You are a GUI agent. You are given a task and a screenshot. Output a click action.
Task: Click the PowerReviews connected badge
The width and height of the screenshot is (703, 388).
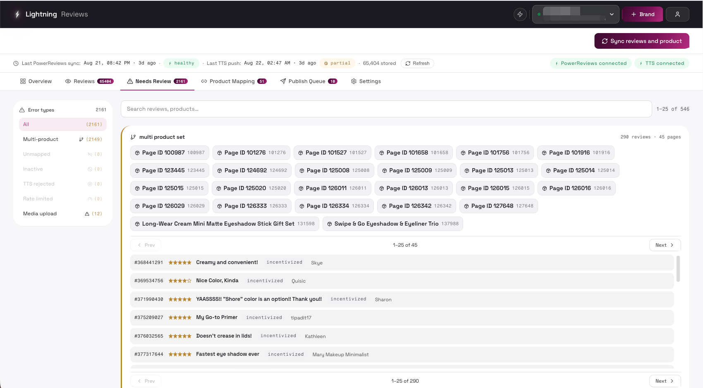click(591, 64)
